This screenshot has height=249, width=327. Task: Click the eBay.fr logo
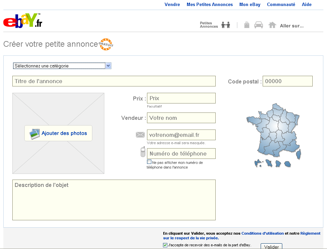coord(23,20)
